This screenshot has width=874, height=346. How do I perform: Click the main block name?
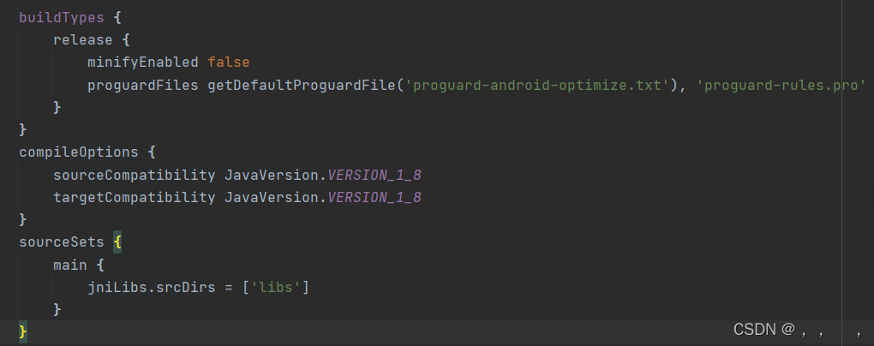point(70,265)
